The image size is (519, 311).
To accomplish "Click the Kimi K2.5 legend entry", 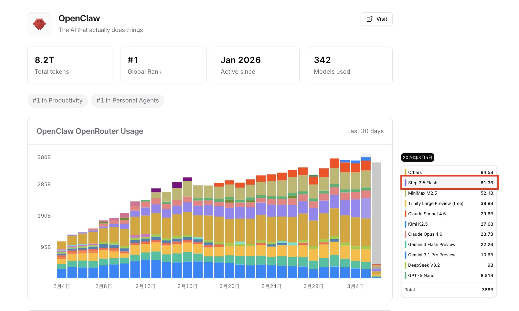I will click(x=449, y=224).
